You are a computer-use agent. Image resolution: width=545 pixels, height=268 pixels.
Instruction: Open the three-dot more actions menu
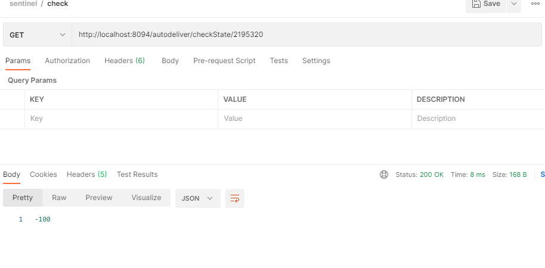535,4
